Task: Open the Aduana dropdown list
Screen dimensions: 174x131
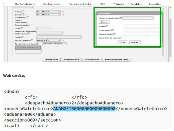Action: pos(49,12)
